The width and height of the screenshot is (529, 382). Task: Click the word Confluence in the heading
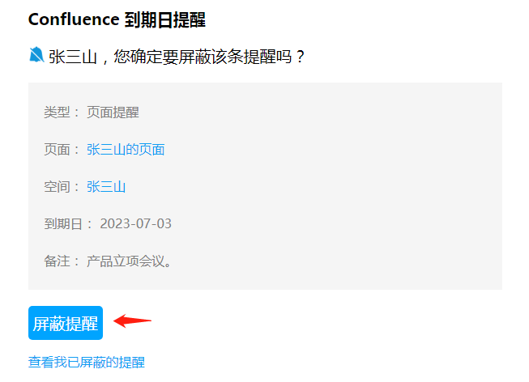pyautogui.click(x=74, y=19)
